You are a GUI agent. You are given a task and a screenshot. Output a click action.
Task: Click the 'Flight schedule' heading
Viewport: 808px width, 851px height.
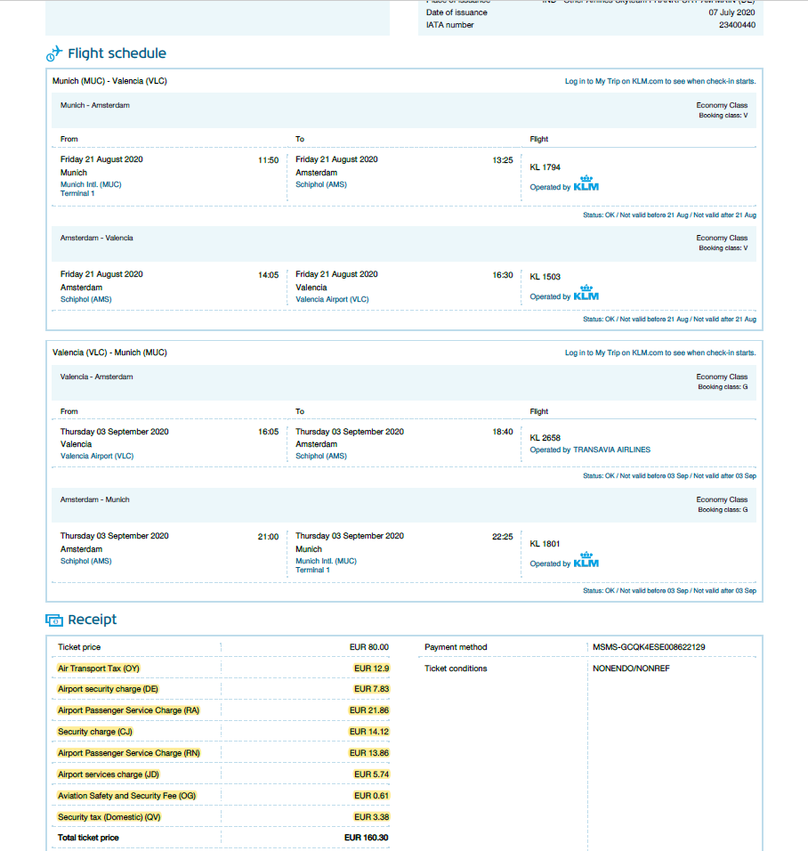117,53
